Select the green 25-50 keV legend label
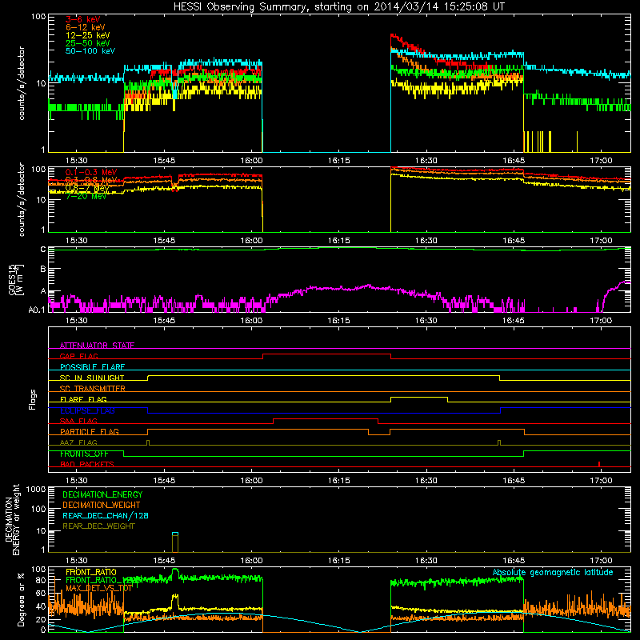The width and height of the screenshot is (640, 640). click(x=88, y=43)
